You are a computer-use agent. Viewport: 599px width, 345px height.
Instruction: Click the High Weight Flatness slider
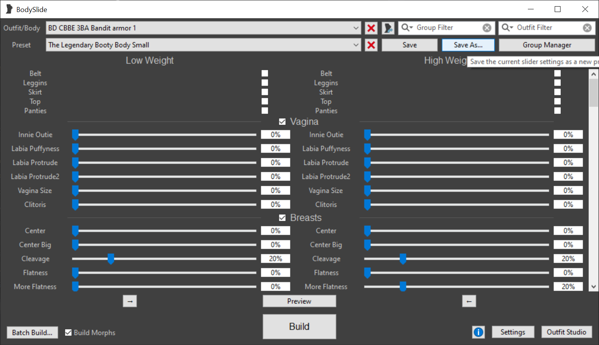456,273
